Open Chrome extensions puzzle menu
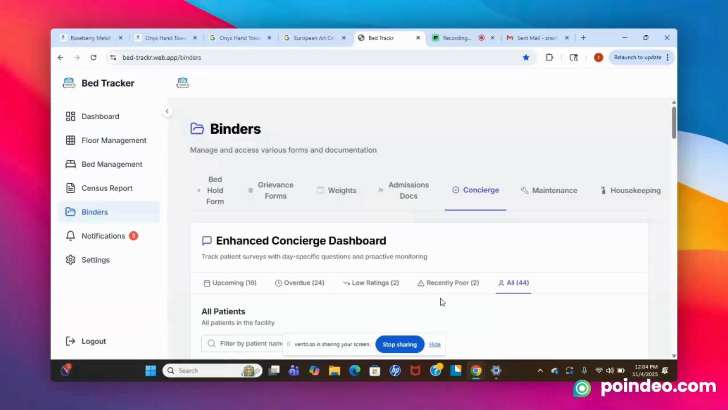This screenshot has height=410, width=728. (x=549, y=57)
